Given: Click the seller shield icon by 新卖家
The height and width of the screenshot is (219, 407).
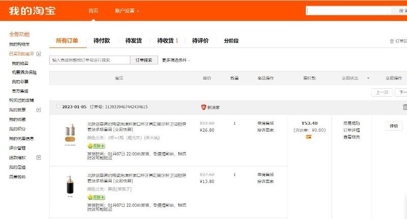Looking at the screenshot, I should click(x=203, y=107).
